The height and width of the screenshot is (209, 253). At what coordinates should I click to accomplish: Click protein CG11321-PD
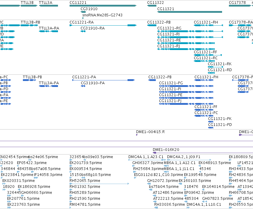pos(220,125)
